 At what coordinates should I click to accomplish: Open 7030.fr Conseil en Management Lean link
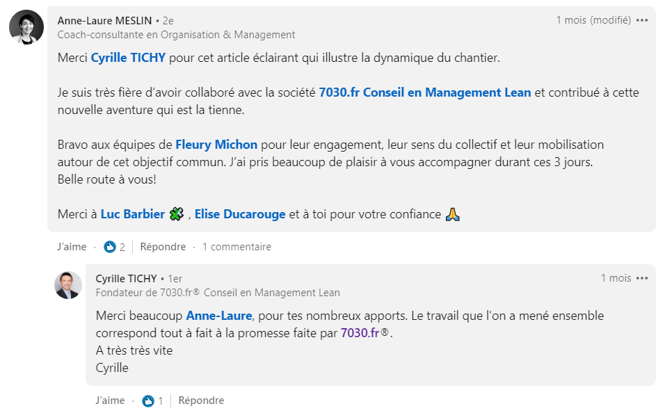coord(424,92)
